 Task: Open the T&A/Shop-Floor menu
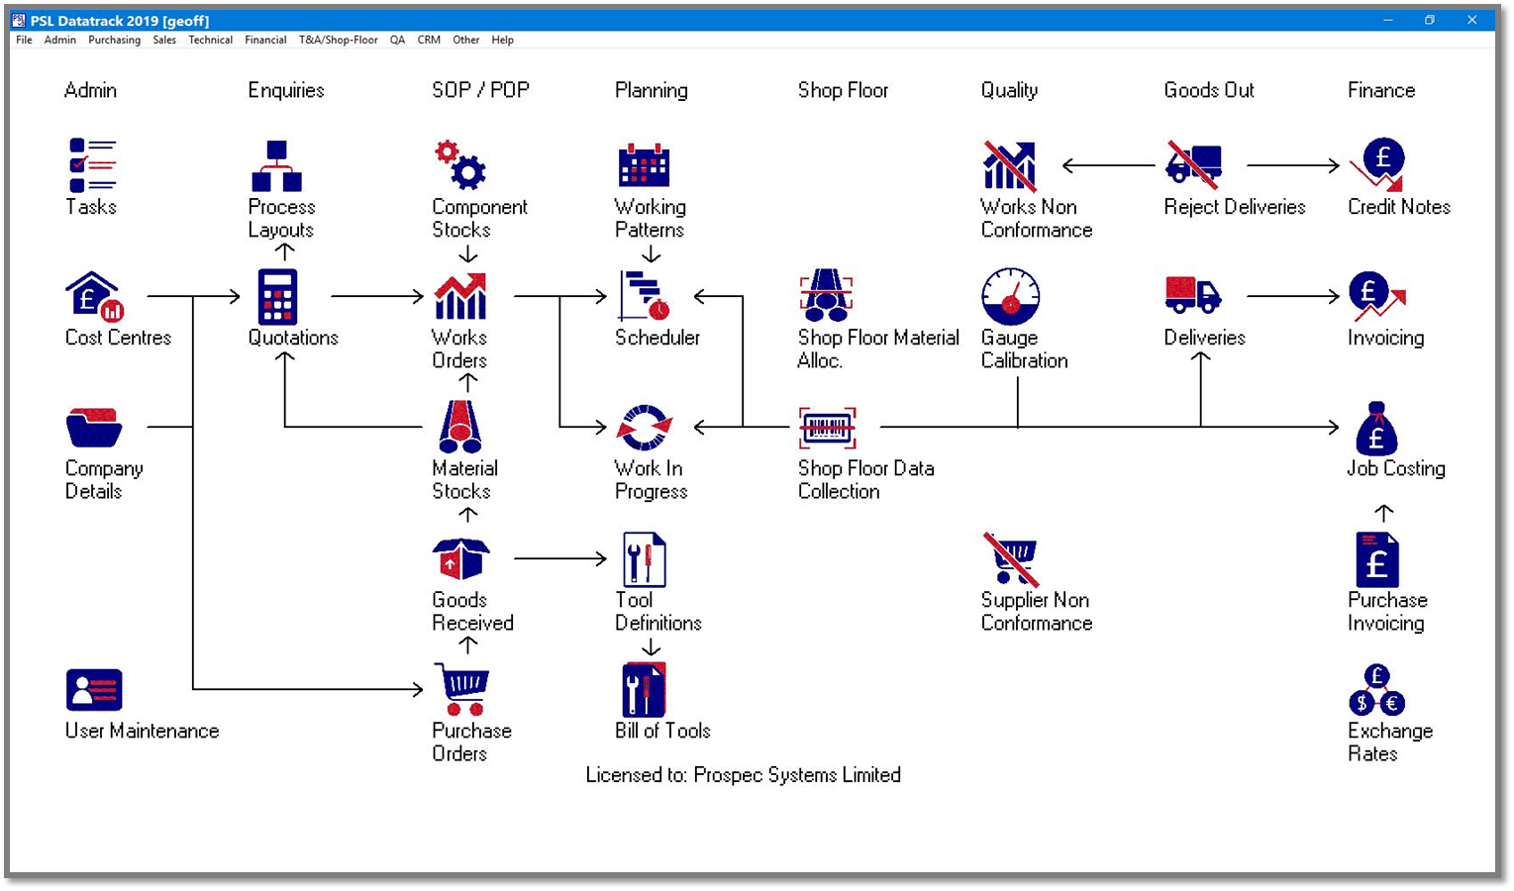[x=338, y=41]
